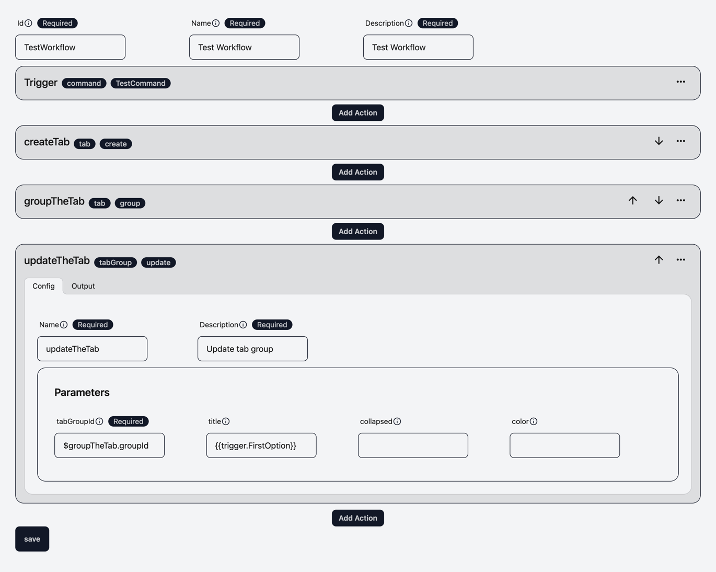Open the groupTheTab options menu
This screenshot has width=716, height=572.
(x=680, y=200)
